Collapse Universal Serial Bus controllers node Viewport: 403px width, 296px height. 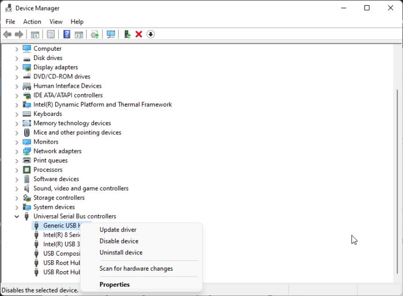tap(17, 216)
